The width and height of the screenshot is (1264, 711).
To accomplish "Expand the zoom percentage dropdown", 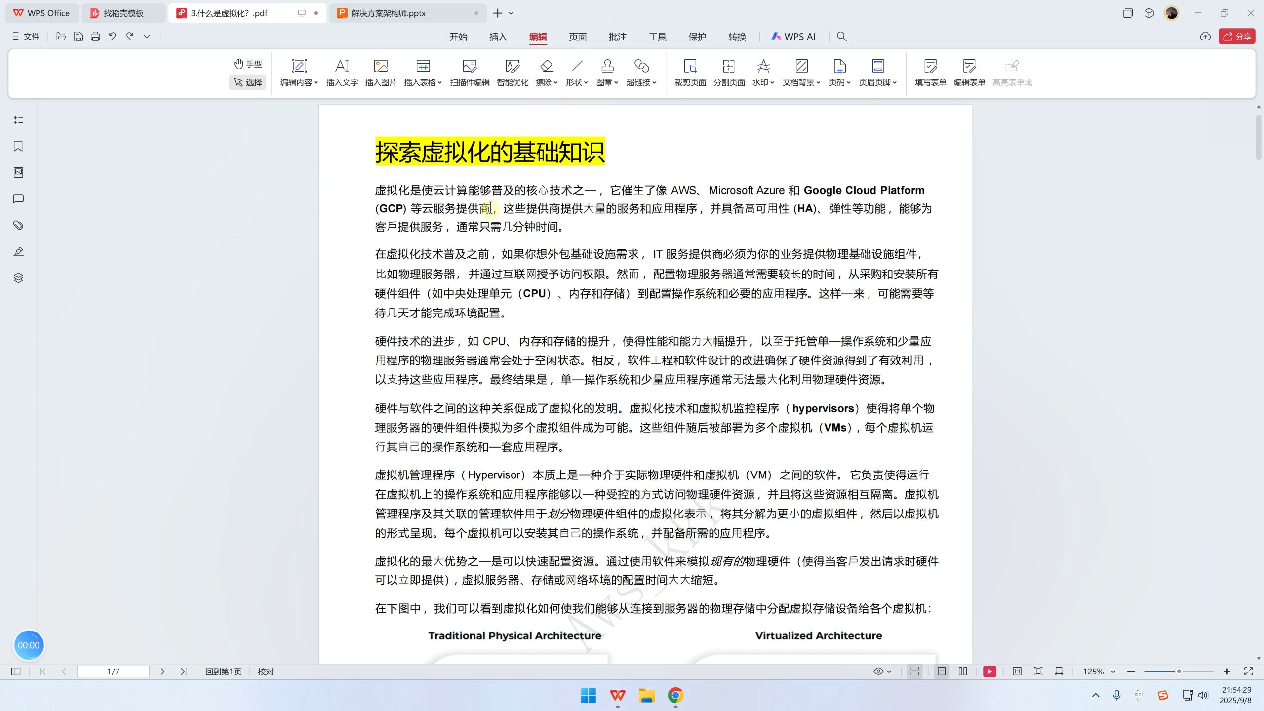I will [x=1112, y=671].
